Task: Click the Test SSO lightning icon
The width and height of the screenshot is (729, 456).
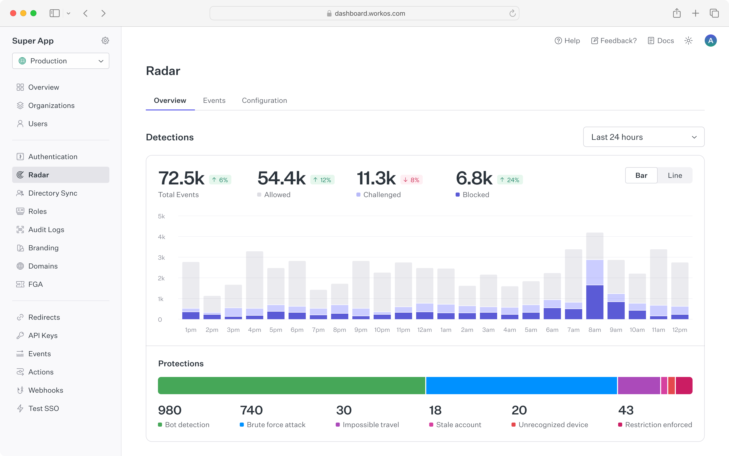Action: coord(20,408)
